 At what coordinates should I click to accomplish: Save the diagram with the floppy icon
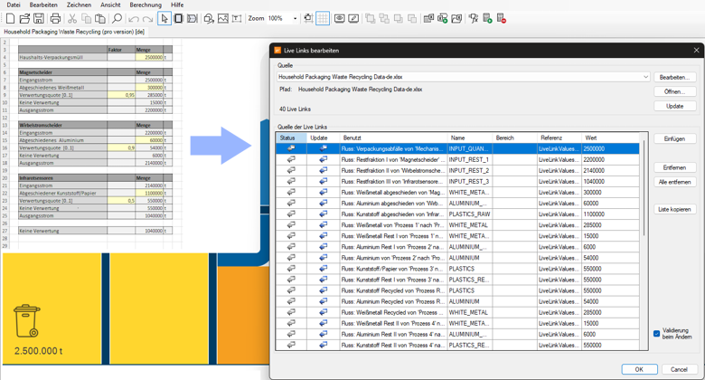tap(39, 18)
